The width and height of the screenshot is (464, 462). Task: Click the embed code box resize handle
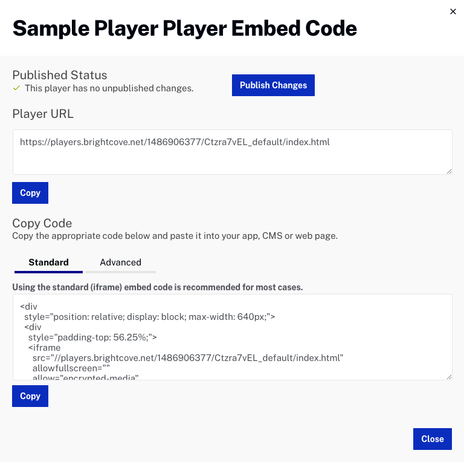click(449, 377)
